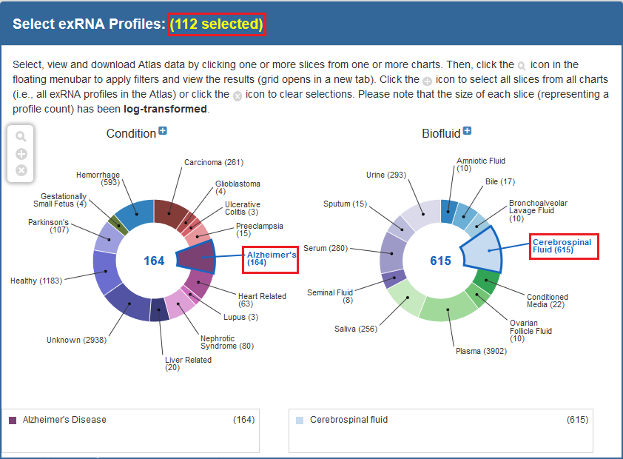Pick the Plasma (3902) biofluid slice
The height and width of the screenshot is (459, 623).
pyautogui.click(x=449, y=306)
